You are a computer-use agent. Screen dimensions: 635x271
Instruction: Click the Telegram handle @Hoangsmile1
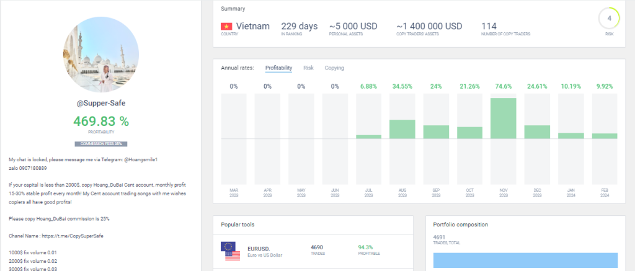pyautogui.click(x=141, y=159)
